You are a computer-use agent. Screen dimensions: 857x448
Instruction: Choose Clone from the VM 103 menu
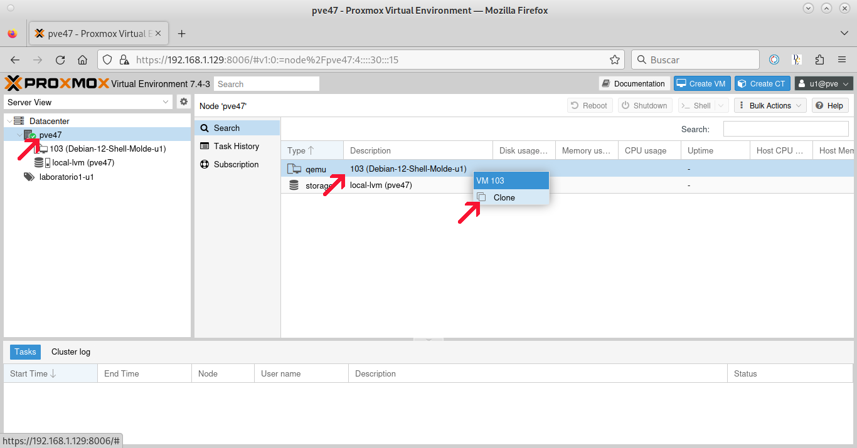(511, 197)
